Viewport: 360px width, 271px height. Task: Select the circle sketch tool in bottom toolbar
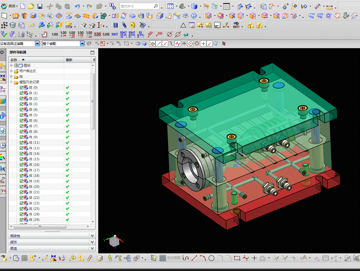click(x=211, y=258)
